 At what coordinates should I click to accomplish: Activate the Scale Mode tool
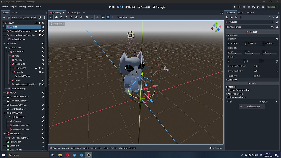[x=66, y=17]
